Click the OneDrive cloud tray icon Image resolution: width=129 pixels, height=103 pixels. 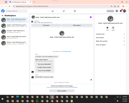click(117, 101)
